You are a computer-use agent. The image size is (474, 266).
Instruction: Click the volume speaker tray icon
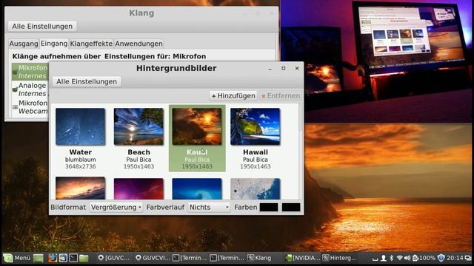[407, 258]
